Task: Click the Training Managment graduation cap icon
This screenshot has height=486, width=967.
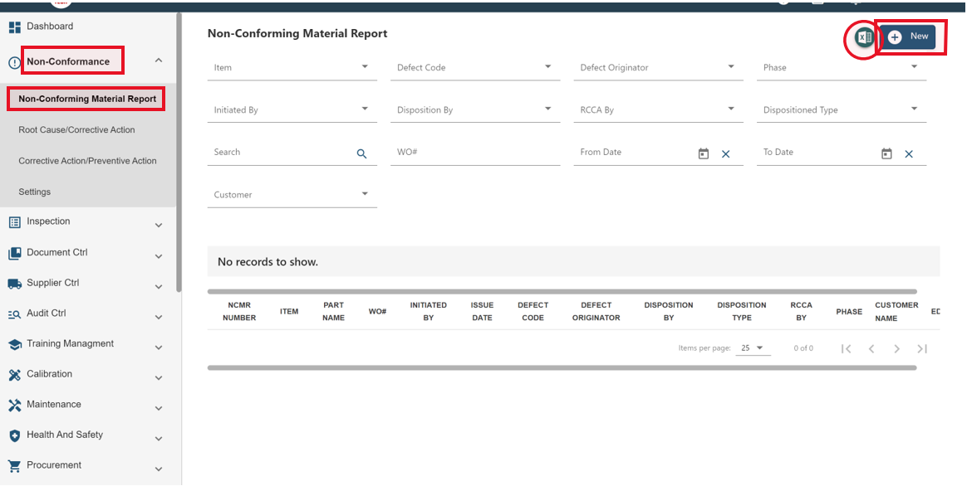Action: pyautogui.click(x=14, y=343)
